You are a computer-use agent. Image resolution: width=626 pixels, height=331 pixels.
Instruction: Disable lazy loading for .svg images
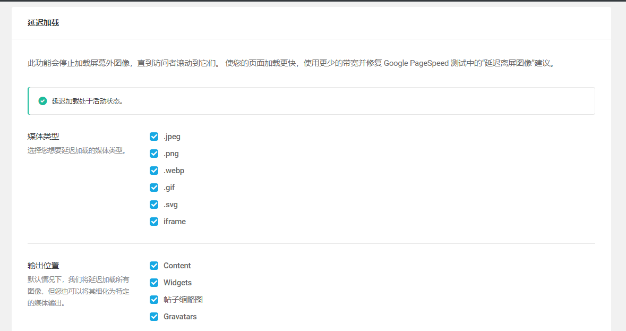click(x=153, y=205)
